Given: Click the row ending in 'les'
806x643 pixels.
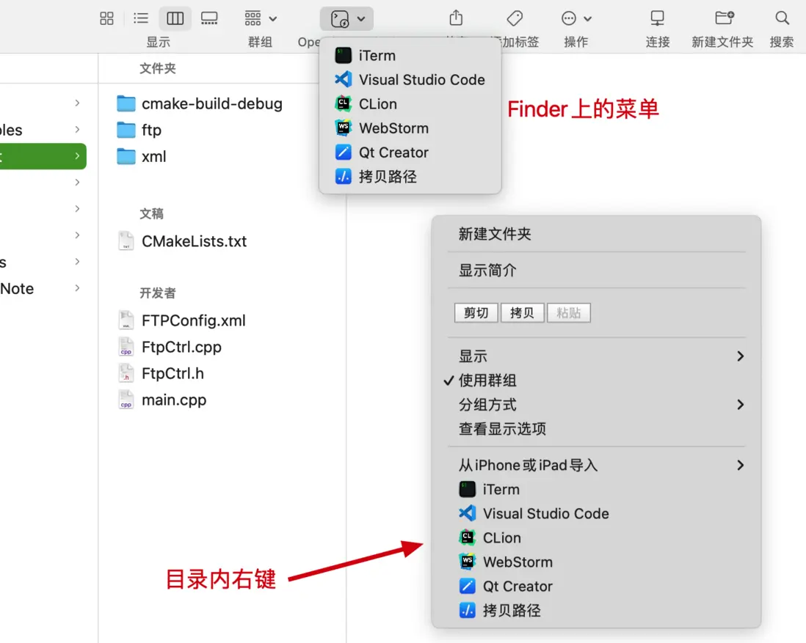Looking at the screenshot, I should click(x=43, y=130).
